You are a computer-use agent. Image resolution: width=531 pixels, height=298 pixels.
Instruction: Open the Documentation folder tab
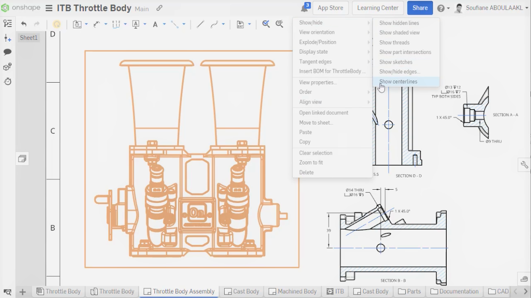coord(454,292)
